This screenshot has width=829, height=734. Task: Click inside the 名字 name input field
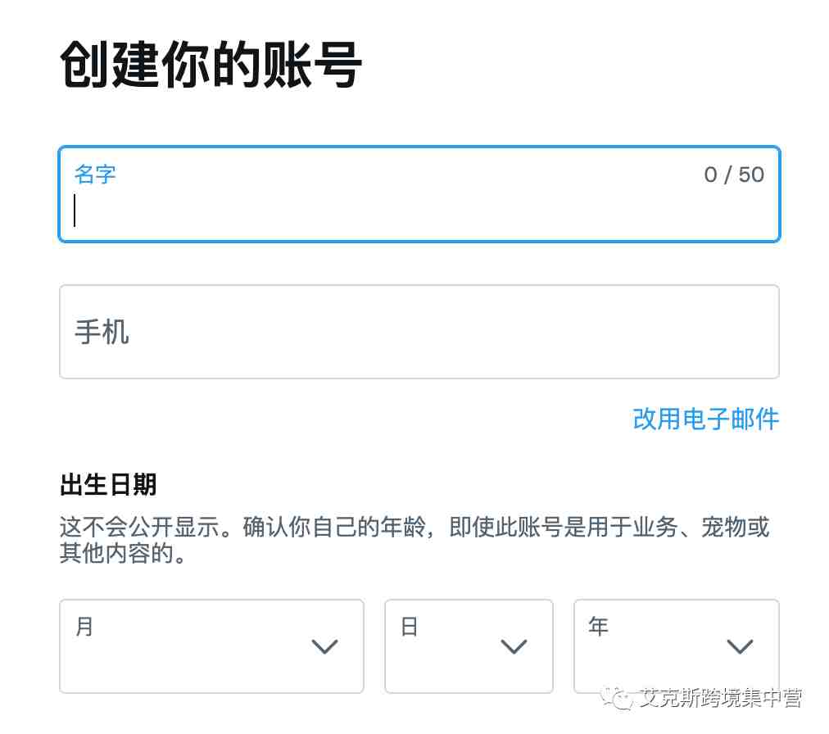[419, 194]
